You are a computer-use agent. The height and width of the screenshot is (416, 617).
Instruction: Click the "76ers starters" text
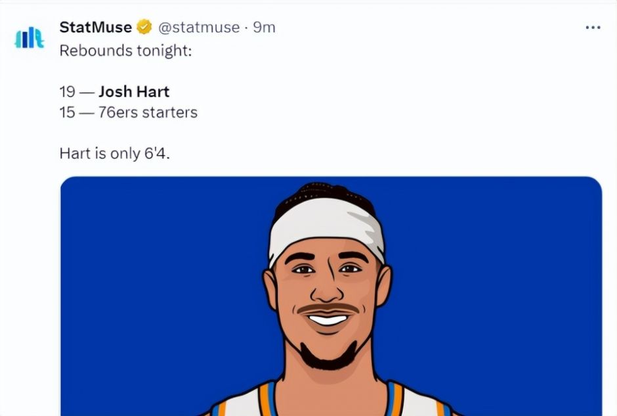[148, 112]
